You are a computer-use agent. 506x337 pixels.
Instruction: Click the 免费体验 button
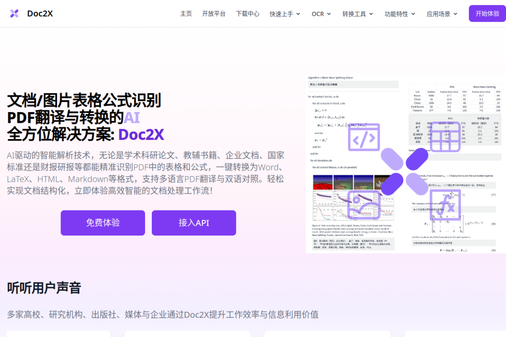(103, 223)
